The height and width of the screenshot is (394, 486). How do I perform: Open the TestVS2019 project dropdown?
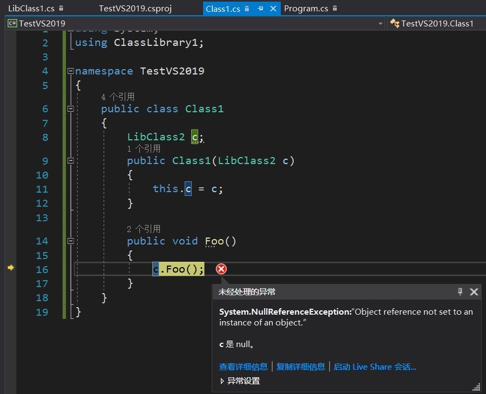380,23
